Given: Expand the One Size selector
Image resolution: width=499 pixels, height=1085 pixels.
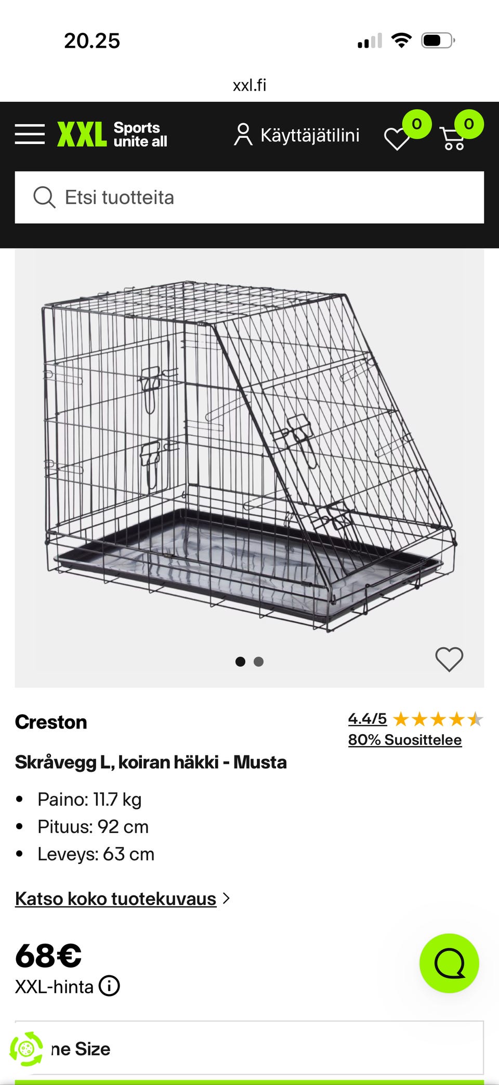Looking at the screenshot, I should (x=249, y=1048).
